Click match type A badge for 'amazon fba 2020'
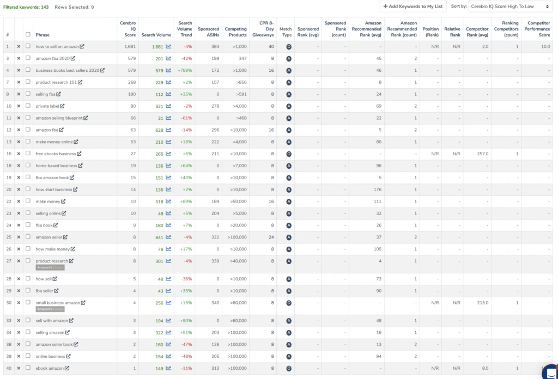Image resolution: width=558 pixels, height=379 pixels. [x=289, y=59]
